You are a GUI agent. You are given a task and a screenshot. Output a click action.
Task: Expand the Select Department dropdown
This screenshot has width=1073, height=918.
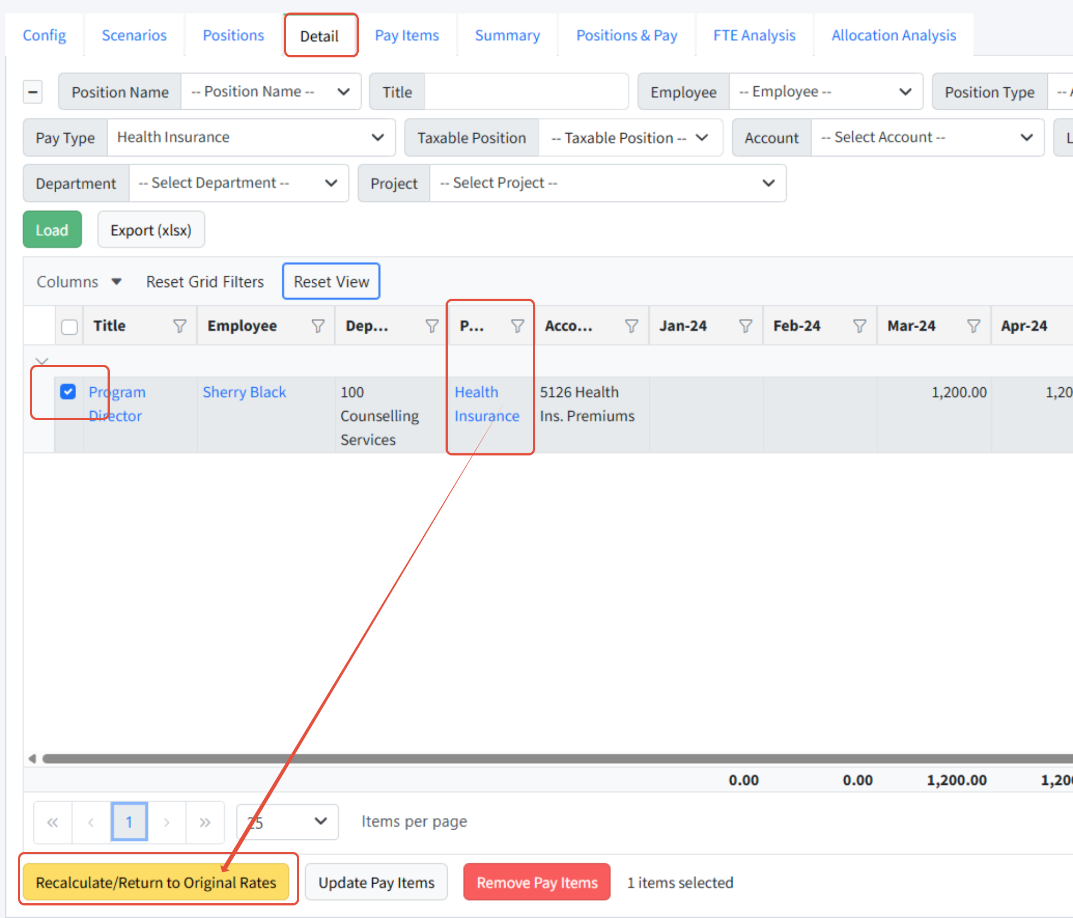tap(238, 183)
